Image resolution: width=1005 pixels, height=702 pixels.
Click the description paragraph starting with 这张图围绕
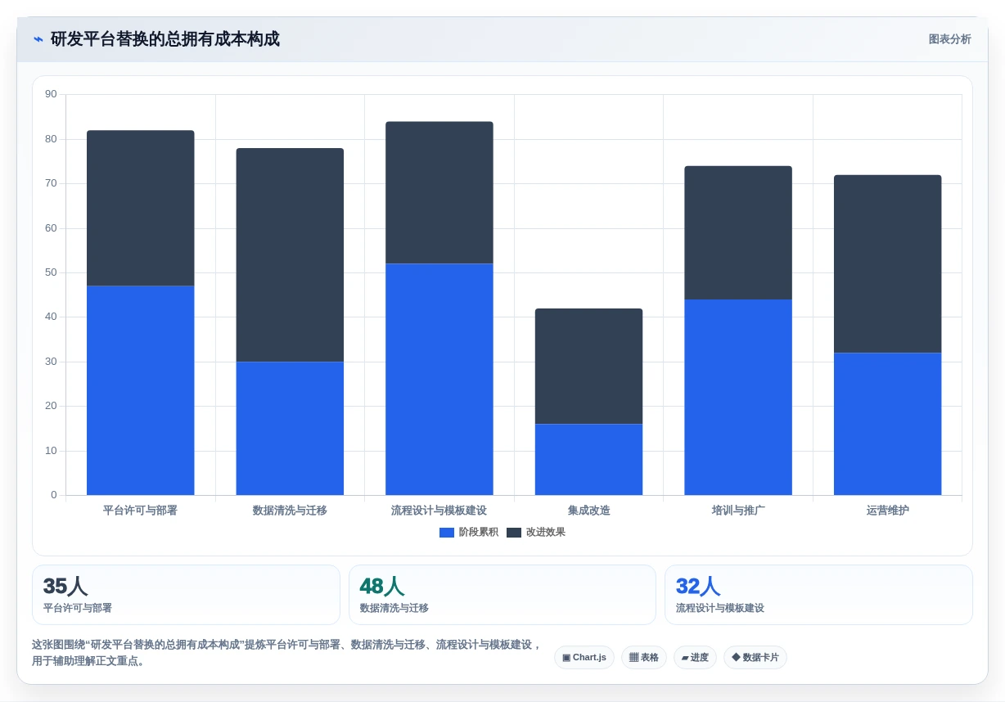point(287,653)
